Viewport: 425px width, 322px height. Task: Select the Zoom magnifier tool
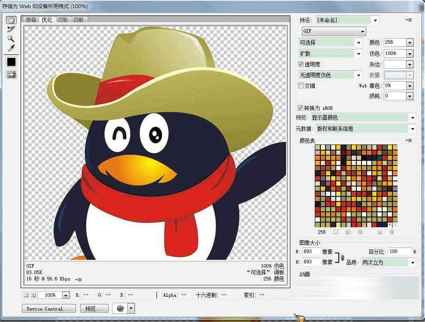click(11, 39)
